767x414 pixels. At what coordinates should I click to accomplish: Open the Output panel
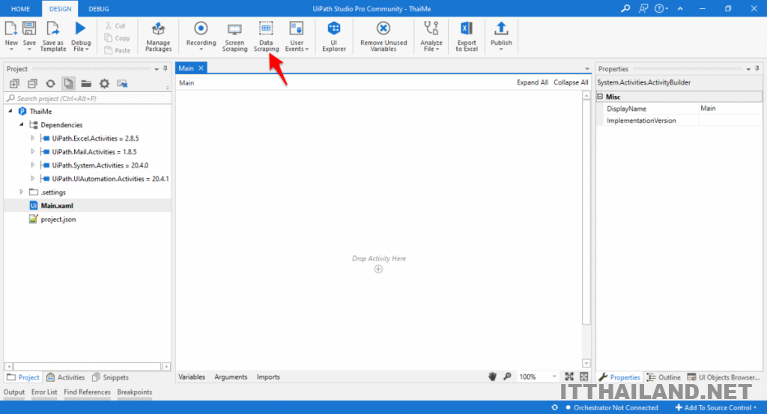14,392
